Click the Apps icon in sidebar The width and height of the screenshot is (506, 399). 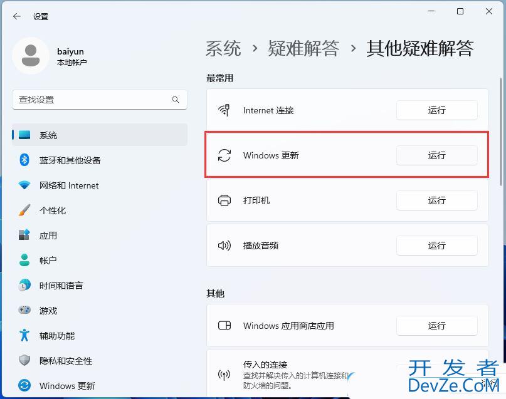pyautogui.click(x=24, y=235)
